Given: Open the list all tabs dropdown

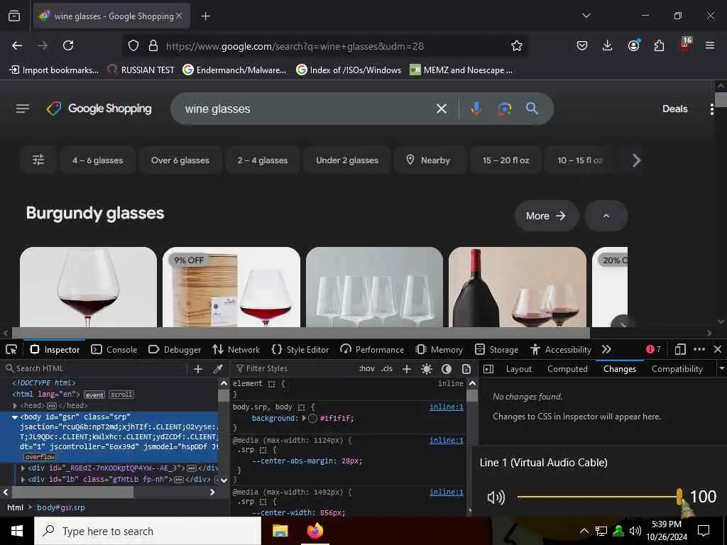Looking at the screenshot, I should tap(586, 16).
